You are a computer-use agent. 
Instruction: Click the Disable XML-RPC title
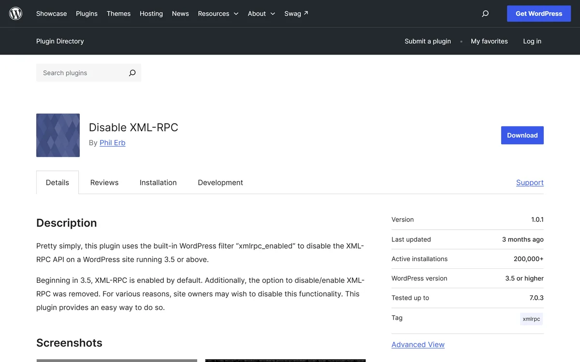133,127
